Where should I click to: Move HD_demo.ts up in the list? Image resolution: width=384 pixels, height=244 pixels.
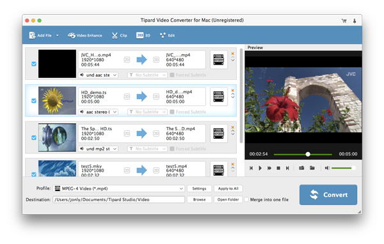tap(233, 94)
